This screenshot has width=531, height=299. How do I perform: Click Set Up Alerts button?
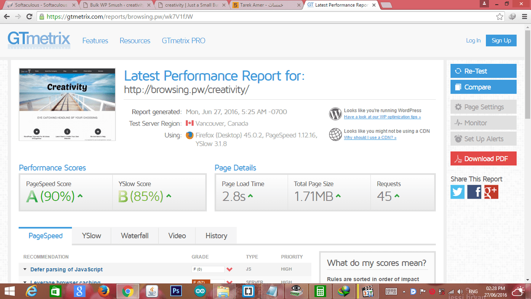coord(483,139)
